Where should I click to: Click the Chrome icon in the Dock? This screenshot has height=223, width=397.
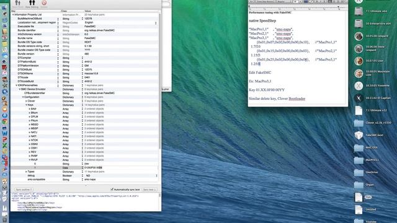(4, 121)
